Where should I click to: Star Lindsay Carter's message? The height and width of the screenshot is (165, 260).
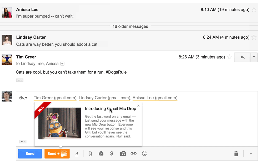pos(254,37)
